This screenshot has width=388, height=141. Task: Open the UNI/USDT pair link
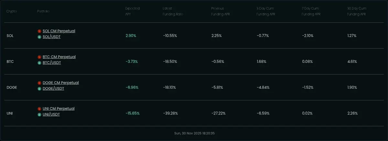(51, 115)
